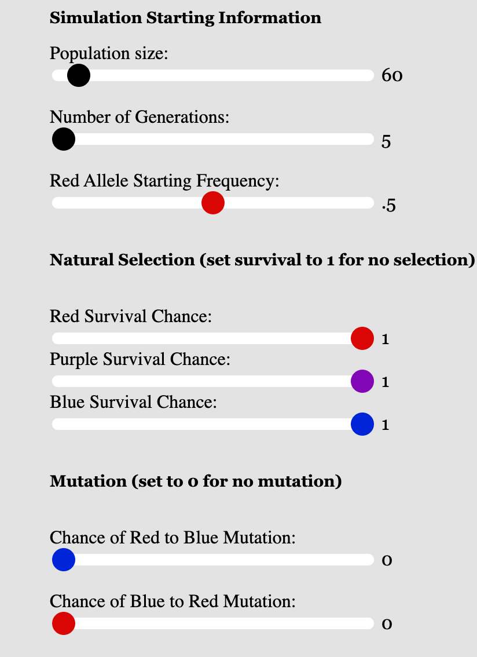This screenshot has height=657, width=477.
Task: Click the Red to Blue Mutation value 0
Action: coord(387,560)
